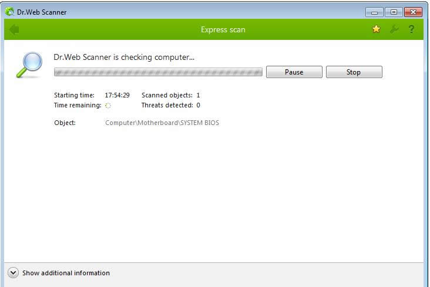Click the Time remaining spinner indicator
The height and width of the screenshot is (287, 430).
pyautogui.click(x=107, y=106)
